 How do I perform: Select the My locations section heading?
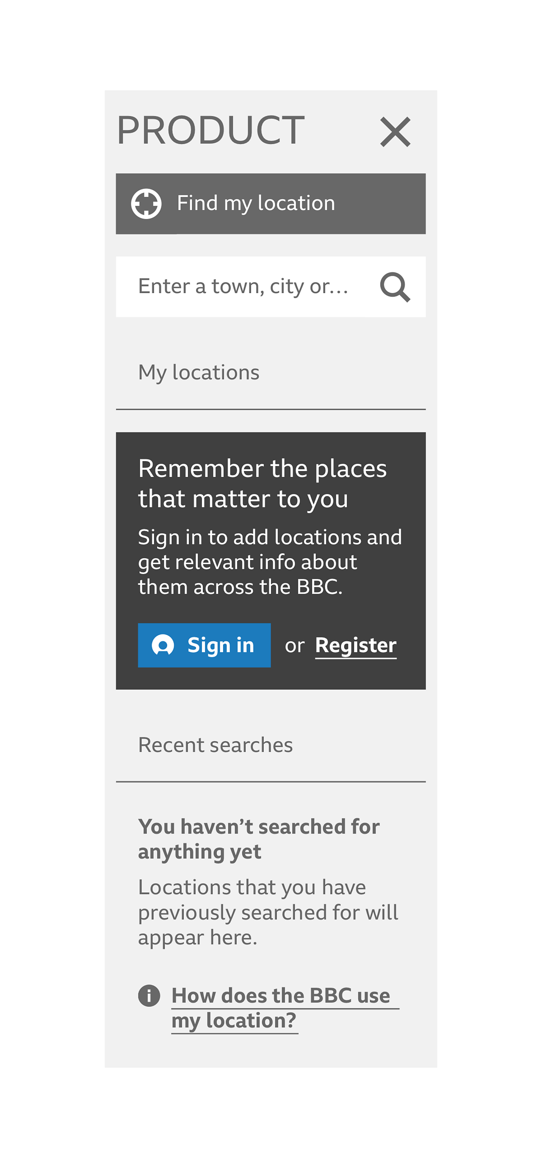(199, 372)
